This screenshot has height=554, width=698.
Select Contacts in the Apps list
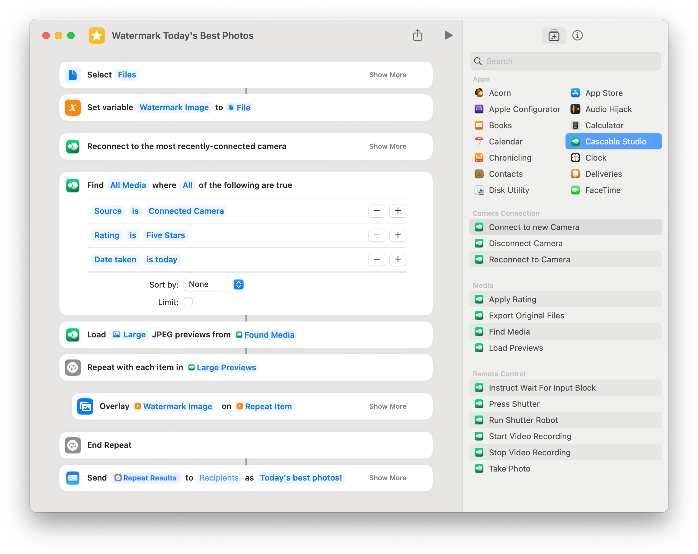(517, 174)
